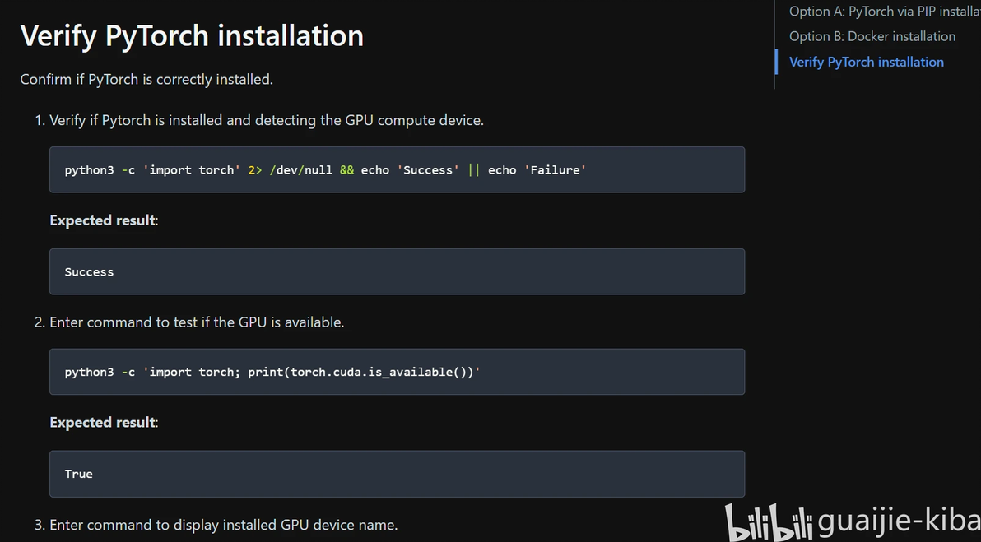Click the Expected result label above the Success output

coord(104,220)
